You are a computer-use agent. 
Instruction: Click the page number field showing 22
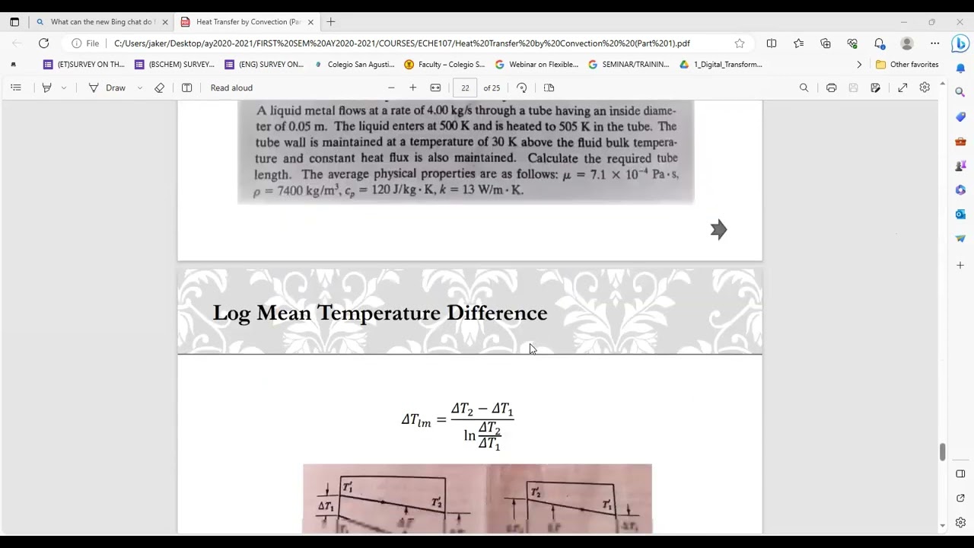[x=465, y=88]
